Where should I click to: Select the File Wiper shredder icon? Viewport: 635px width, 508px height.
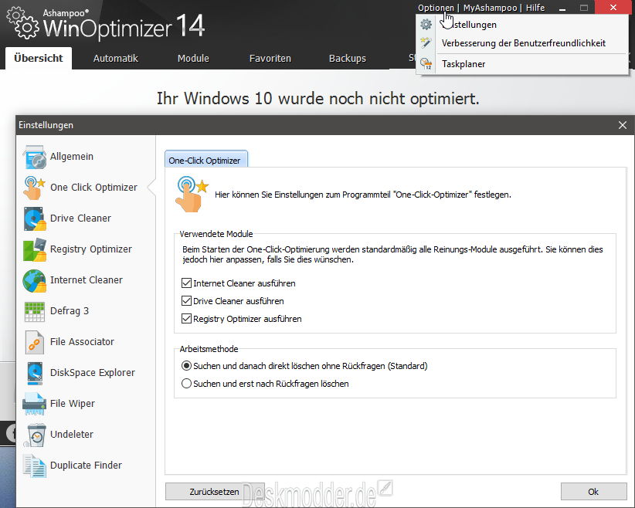click(x=35, y=404)
